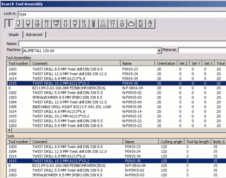Switch to the Advanced tab
Viewport: 226px width, 178px height.
point(34,34)
